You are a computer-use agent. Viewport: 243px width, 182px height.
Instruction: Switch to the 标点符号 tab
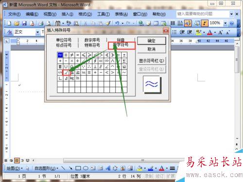(64, 45)
